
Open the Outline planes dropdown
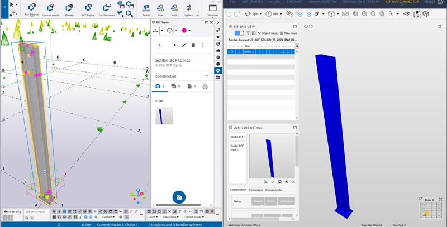pos(193,217)
